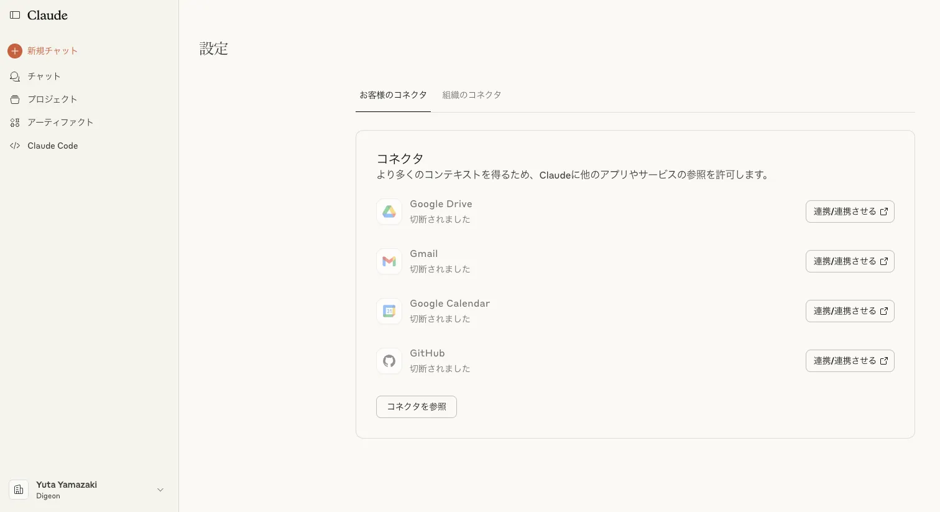This screenshot has width=940, height=512.
Task: Click the Gmail logo icon
Action: coord(389,261)
